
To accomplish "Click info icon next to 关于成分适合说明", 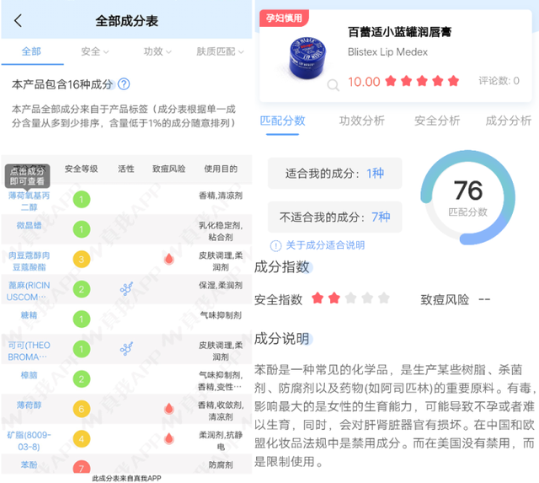I will coord(275,245).
